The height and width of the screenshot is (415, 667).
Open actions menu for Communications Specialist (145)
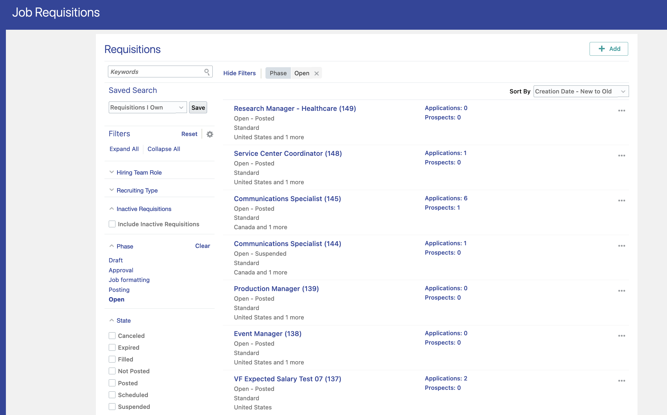622,200
